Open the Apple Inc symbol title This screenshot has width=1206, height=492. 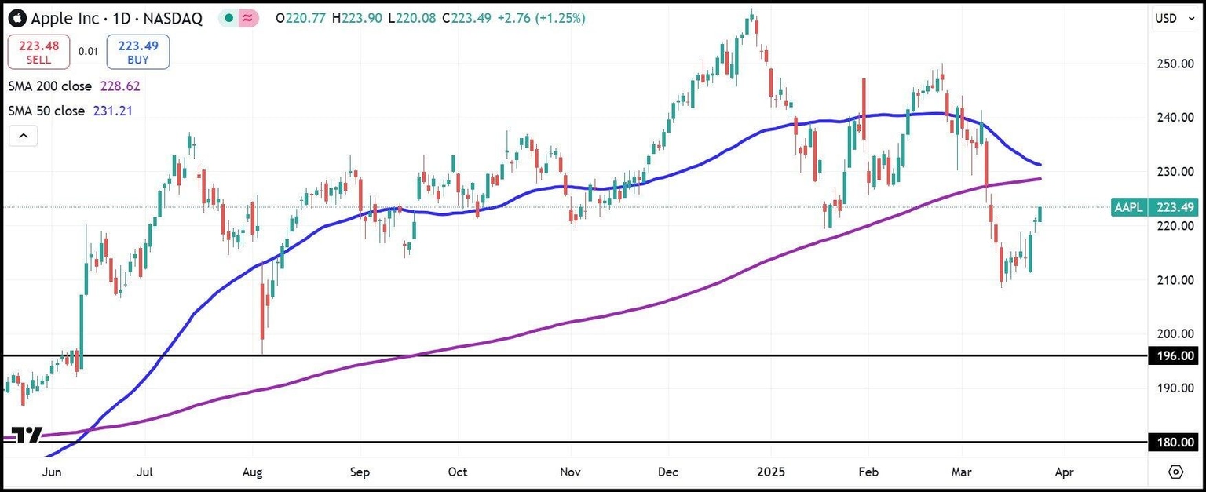click(x=116, y=18)
